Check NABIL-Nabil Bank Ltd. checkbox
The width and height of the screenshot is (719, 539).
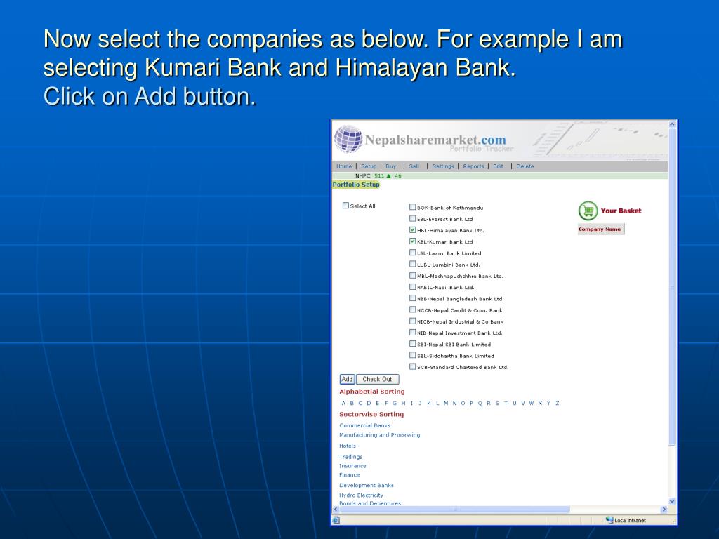[412, 287]
